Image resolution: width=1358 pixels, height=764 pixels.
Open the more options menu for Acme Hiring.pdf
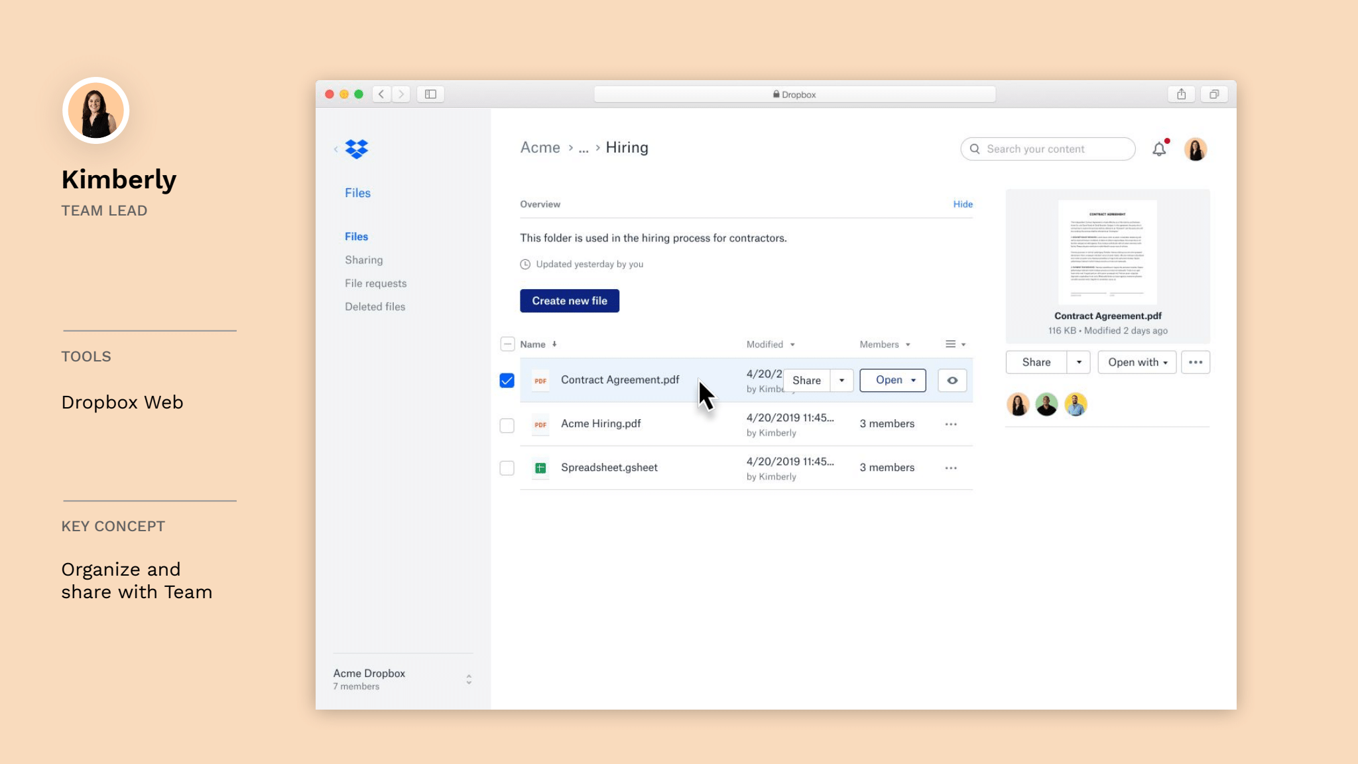951,424
